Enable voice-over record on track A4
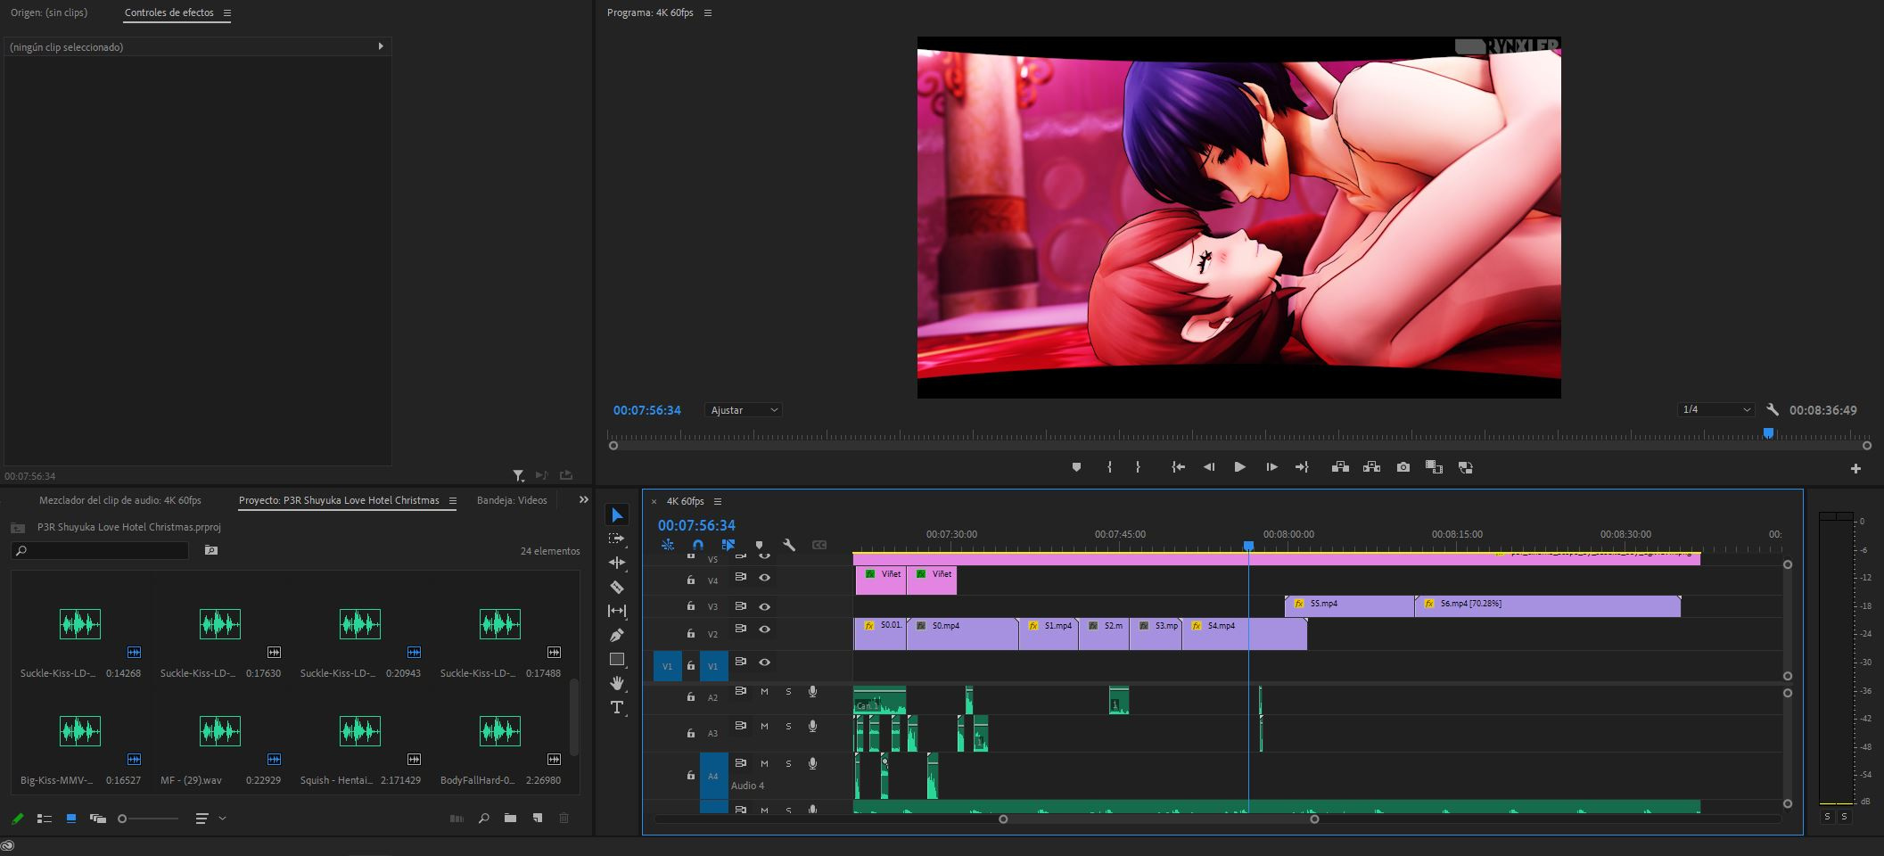This screenshot has height=856, width=1884. click(812, 763)
